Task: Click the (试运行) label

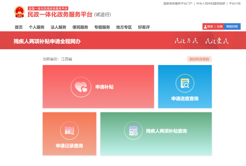Action: tap(103, 15)
